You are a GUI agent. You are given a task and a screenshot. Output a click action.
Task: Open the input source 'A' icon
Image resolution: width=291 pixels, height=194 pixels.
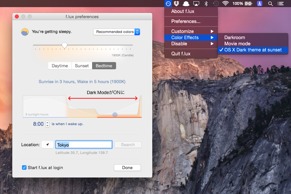click(259, 4)
